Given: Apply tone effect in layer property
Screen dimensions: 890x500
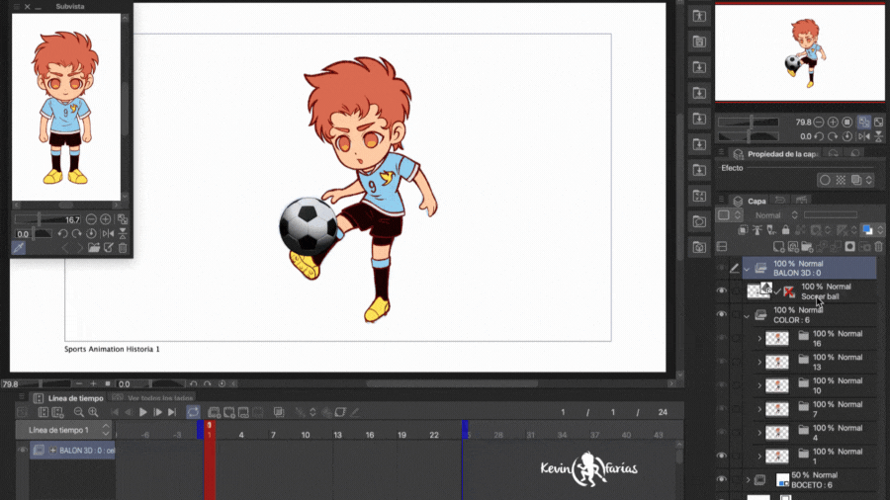Looking at the screenshot, I should [x=841, y=180].
